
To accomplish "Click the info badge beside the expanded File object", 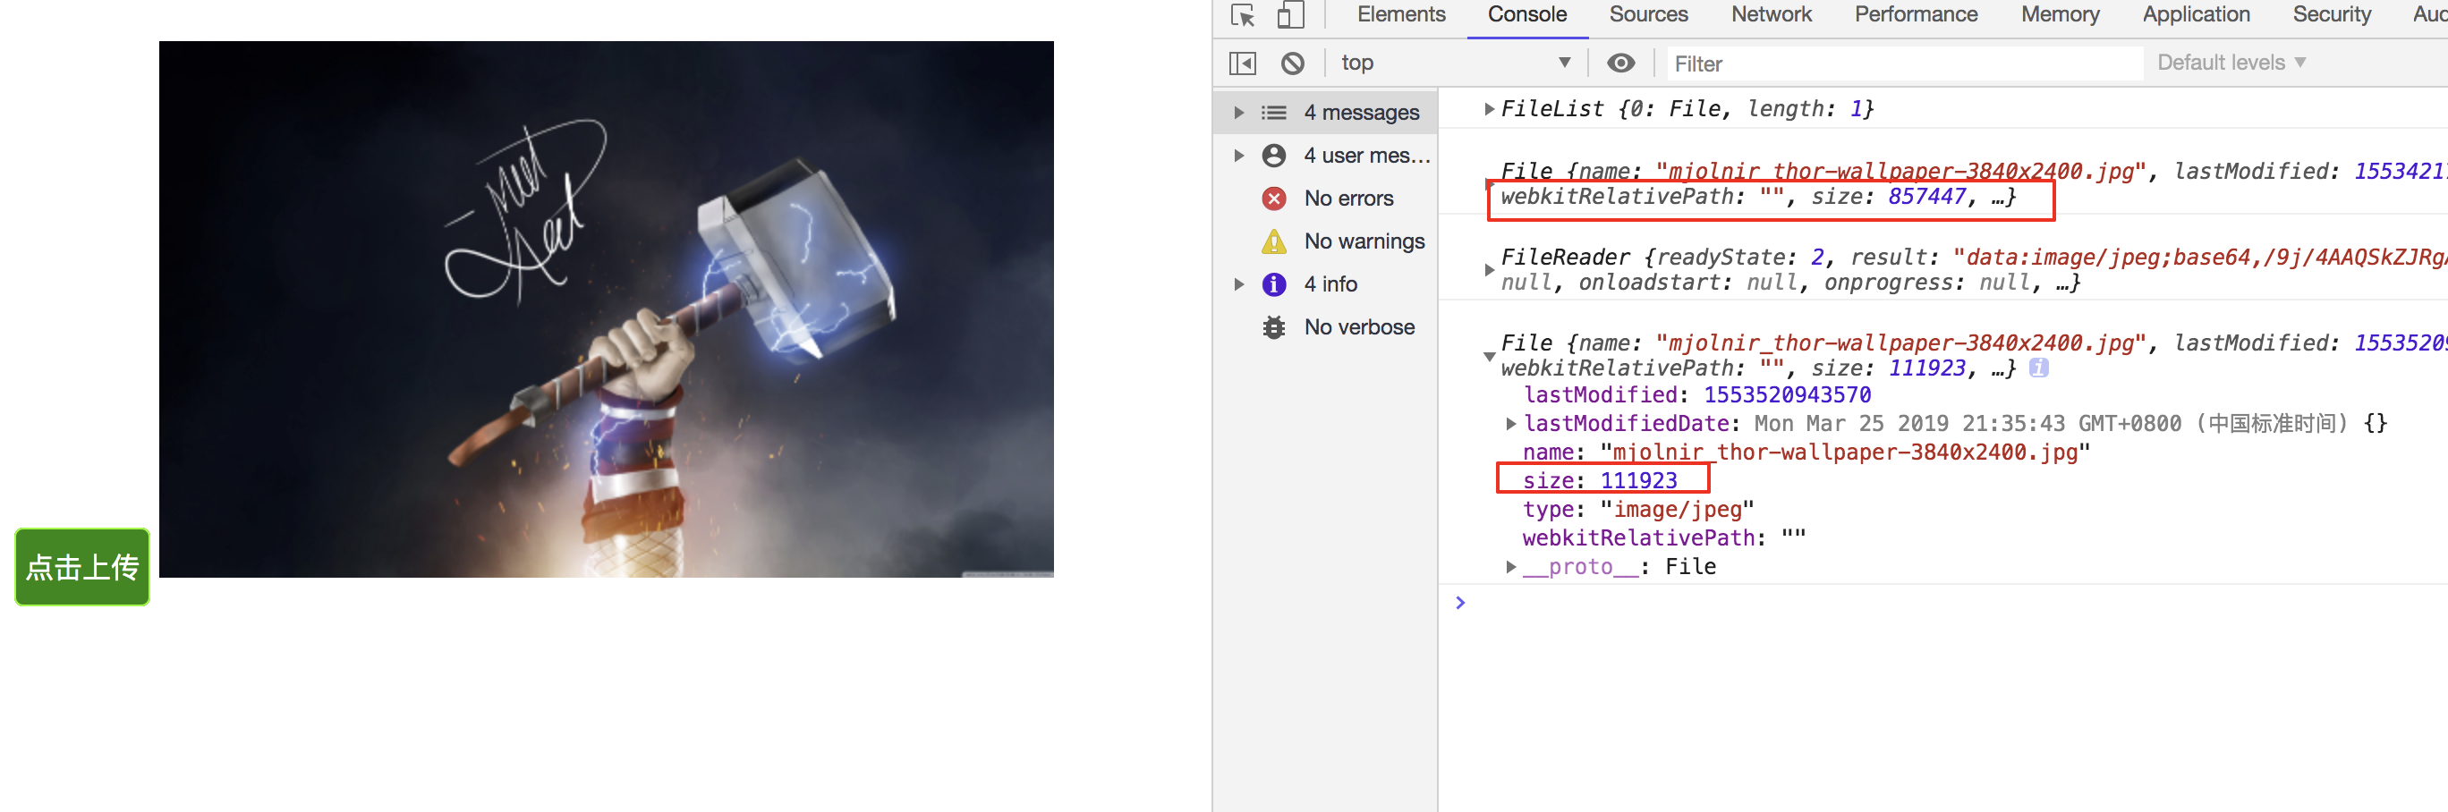I will pyautogui.click(x=2037, y=368).
